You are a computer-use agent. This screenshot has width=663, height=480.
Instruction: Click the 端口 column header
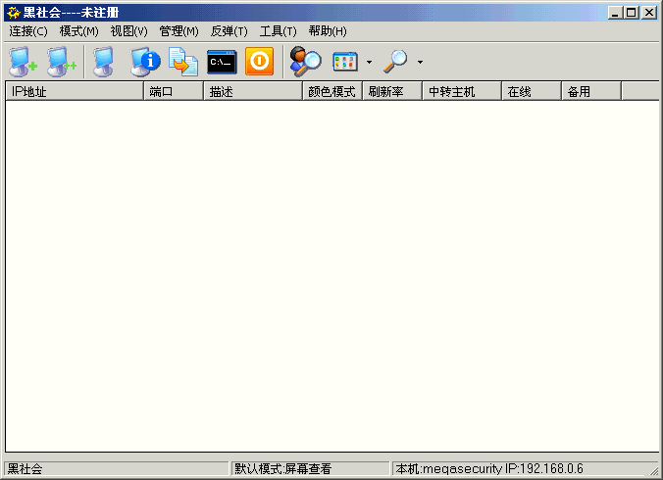point(174,91)
